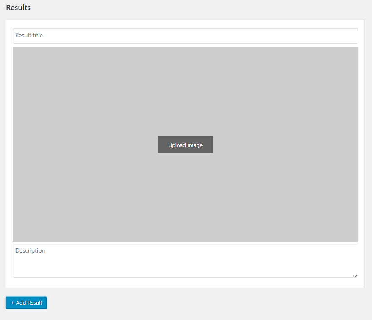Viewport: 372px width, 320px height.
Task: Open image uploader via Upload image
Action: [x=185, y=145]
